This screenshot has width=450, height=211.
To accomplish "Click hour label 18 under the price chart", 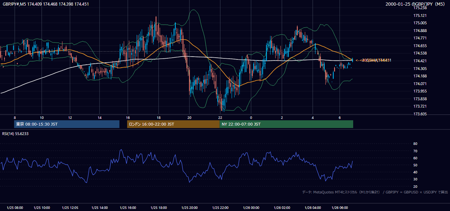I will tap(159, 117).
